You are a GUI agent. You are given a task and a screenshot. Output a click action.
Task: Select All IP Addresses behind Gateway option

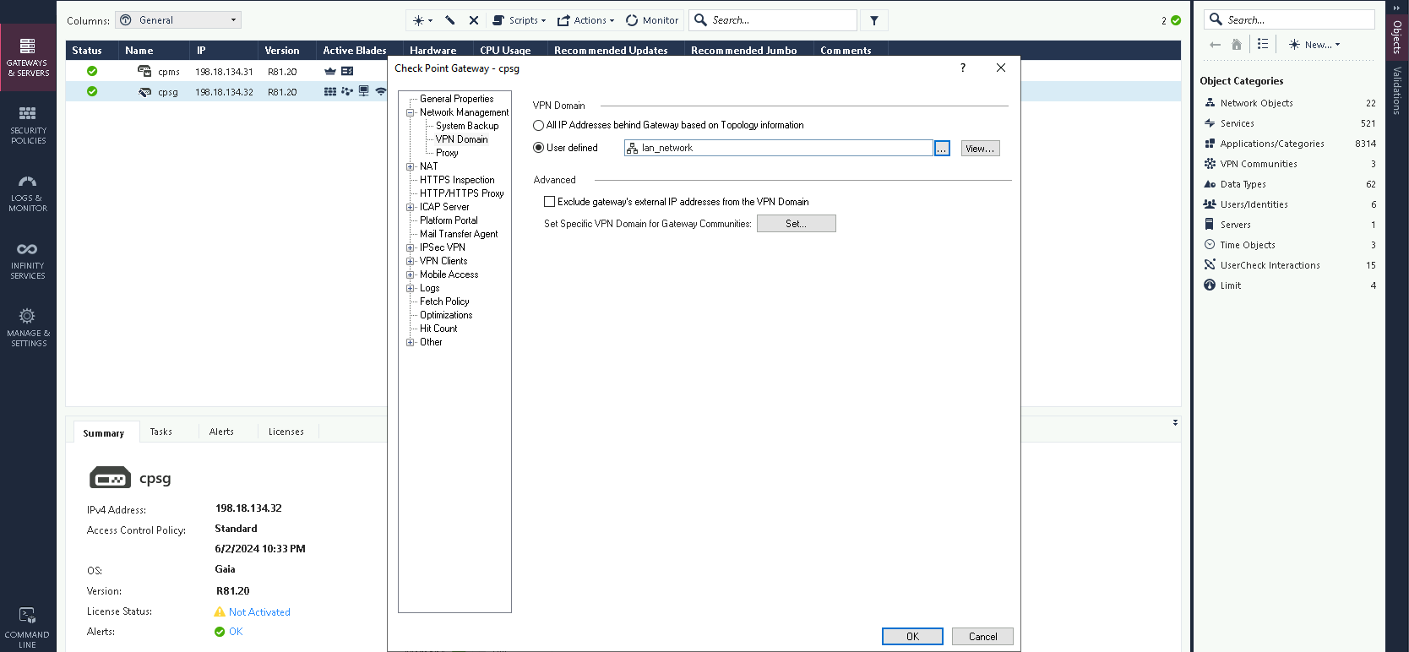[538, 126]
